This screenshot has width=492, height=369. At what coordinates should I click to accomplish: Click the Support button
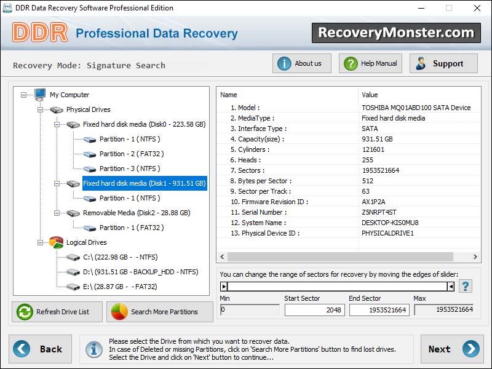[443, 63]
